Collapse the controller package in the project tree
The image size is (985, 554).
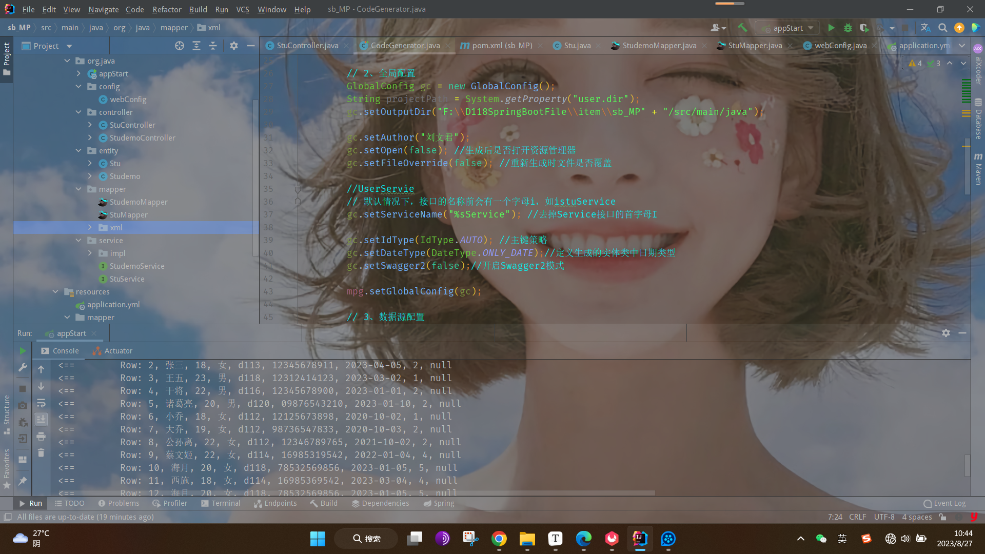pos(78,112)
